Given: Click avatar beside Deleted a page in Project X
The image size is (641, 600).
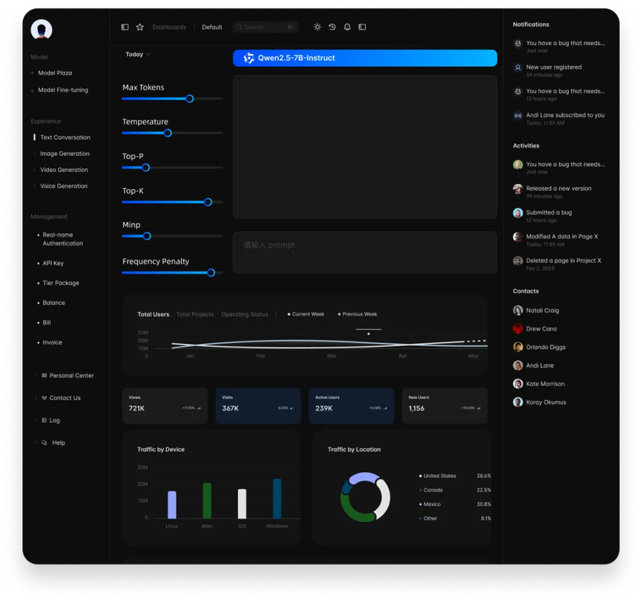Looking at the screenshot, I should pos(518,261).
